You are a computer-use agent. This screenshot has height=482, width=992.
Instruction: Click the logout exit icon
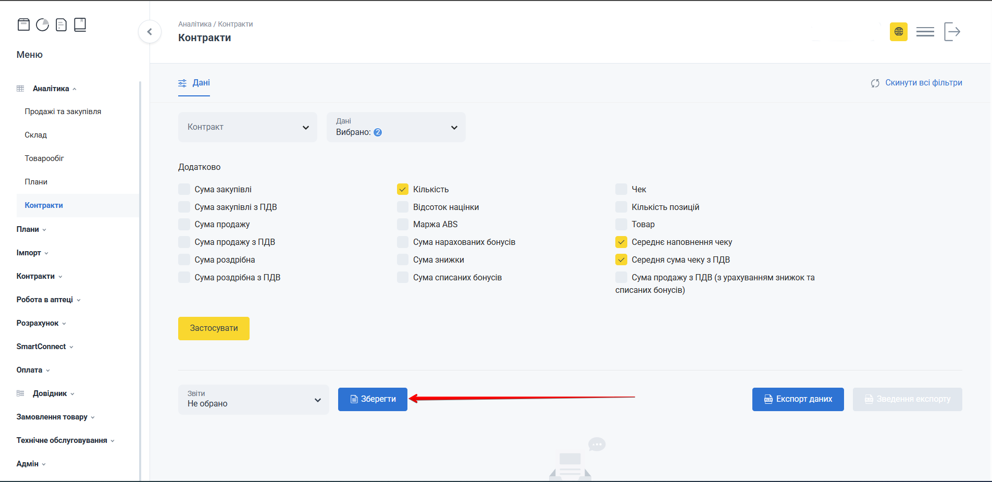point(951,32)
